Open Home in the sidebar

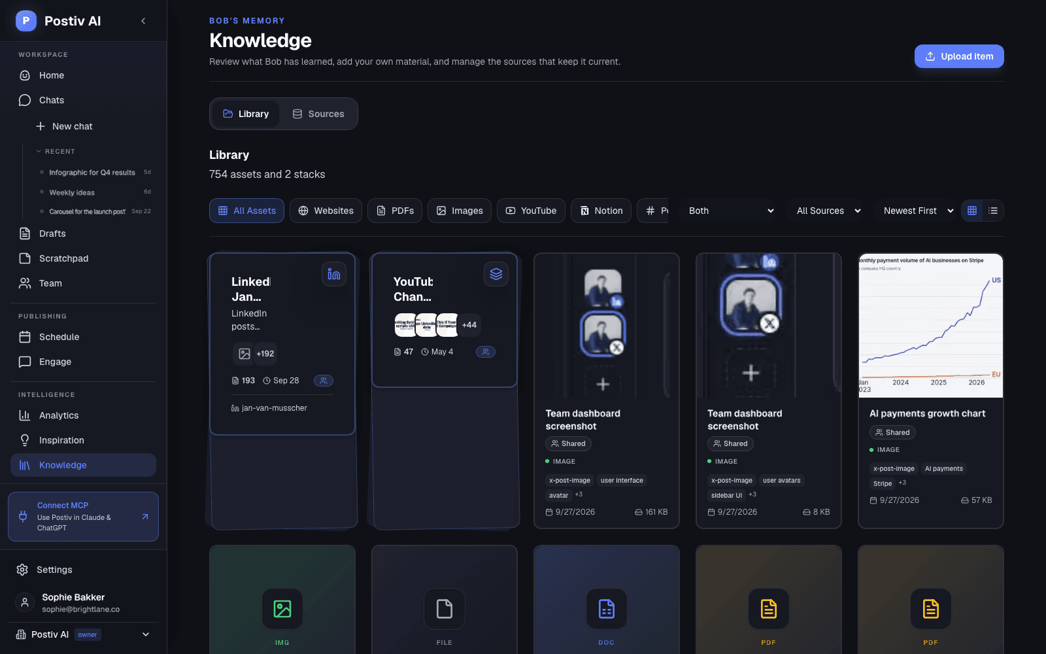tap(83, 75)
